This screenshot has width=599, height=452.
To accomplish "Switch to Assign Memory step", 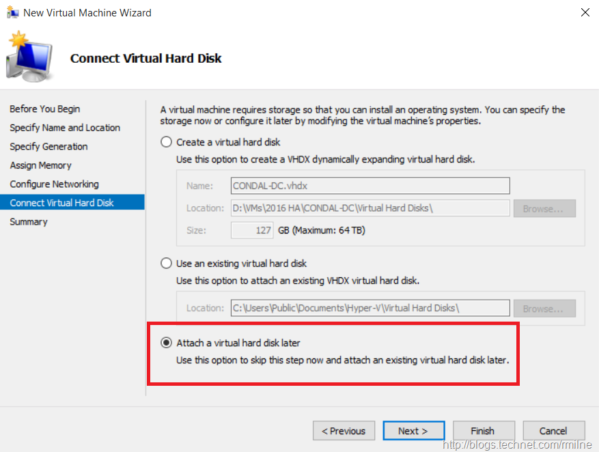I will tap(40, 165).
